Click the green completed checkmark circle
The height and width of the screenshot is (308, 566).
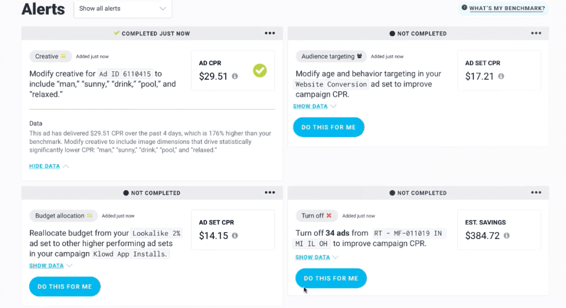(x=260, y=70)
